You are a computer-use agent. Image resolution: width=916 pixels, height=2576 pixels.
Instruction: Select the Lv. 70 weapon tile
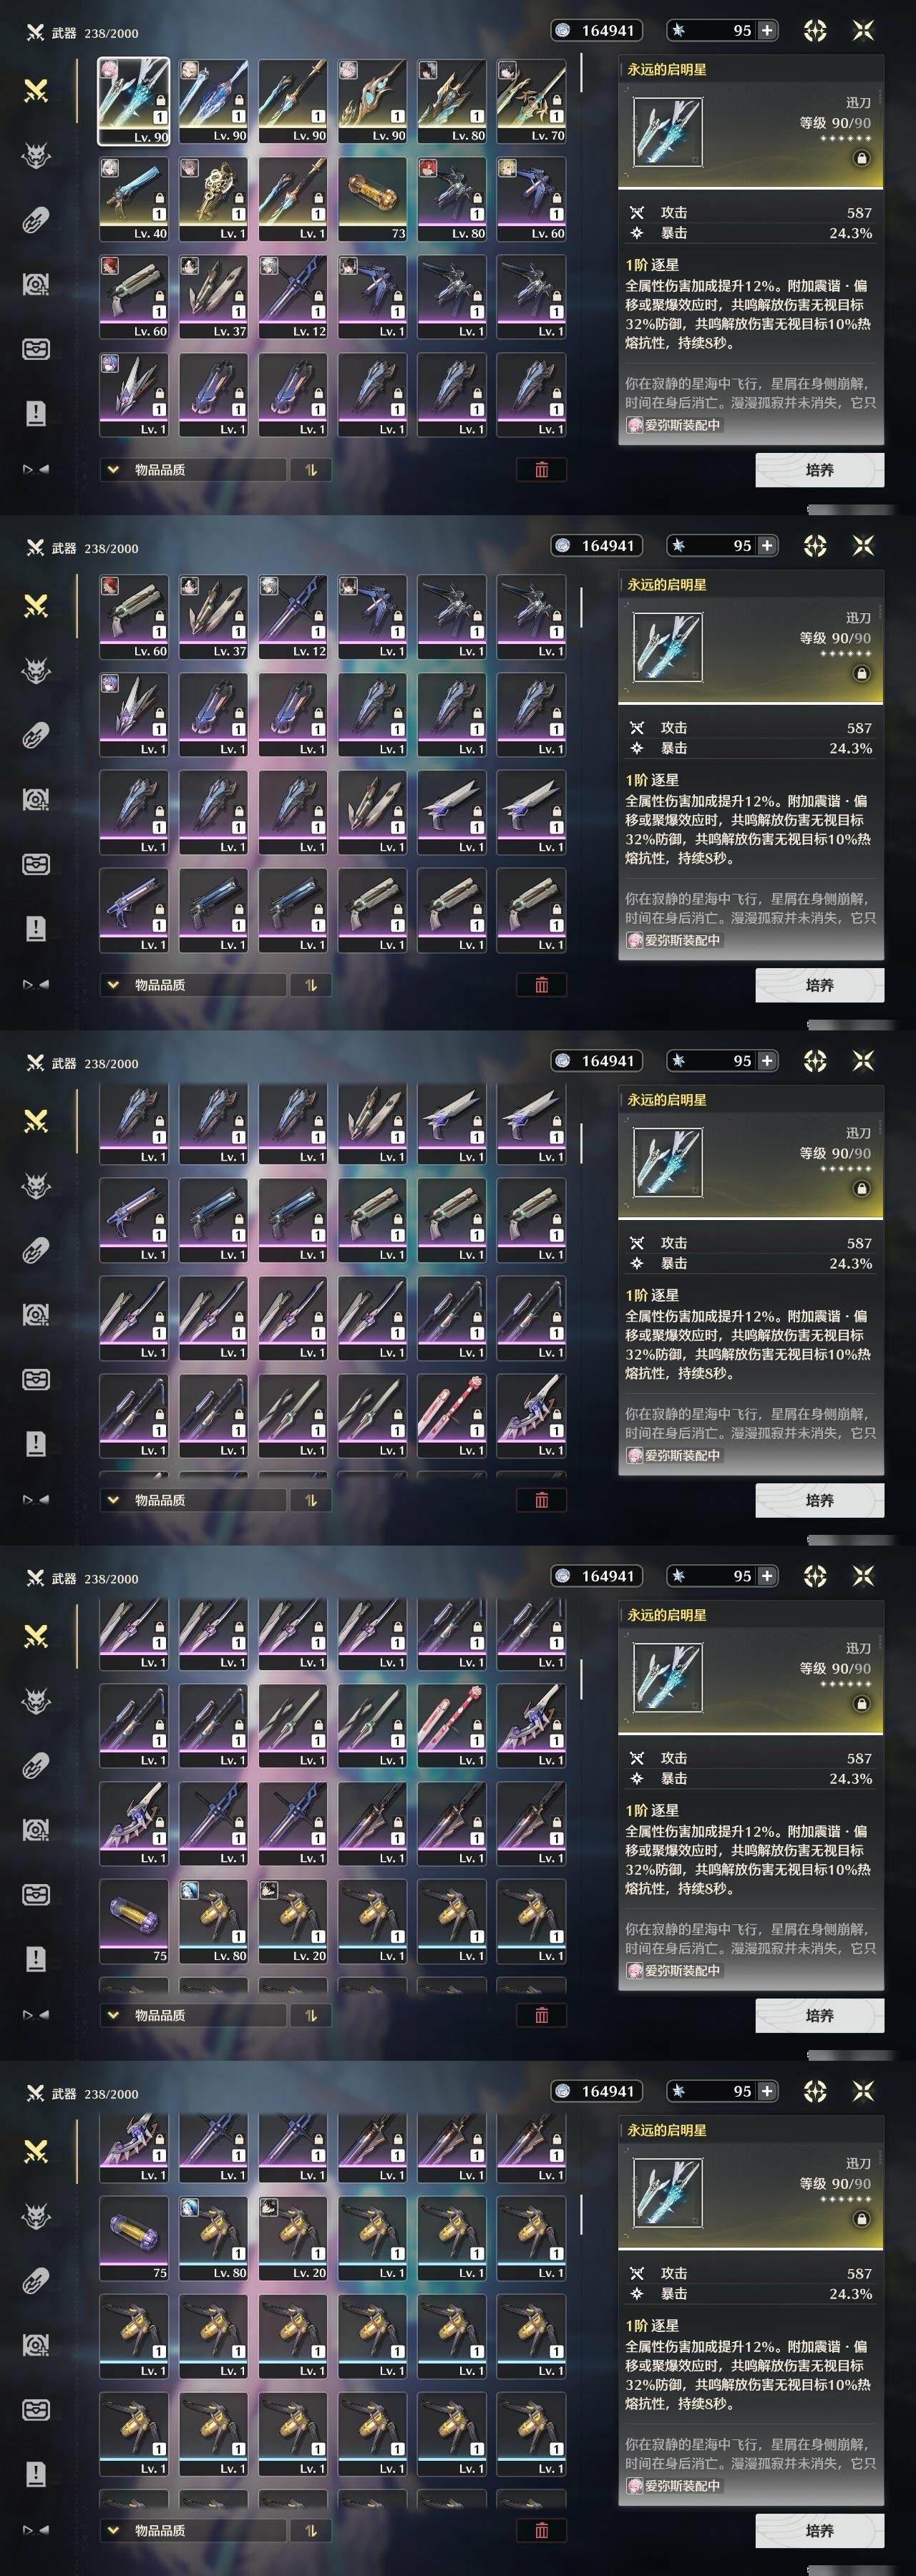pos(531,101)
